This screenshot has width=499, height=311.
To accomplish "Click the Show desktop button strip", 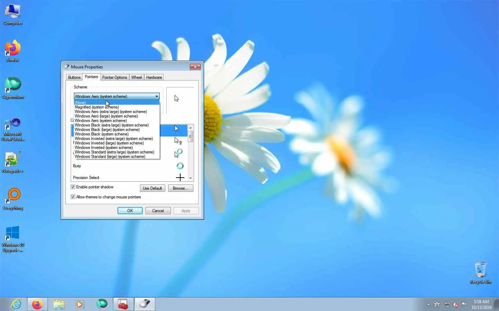I will point(496,304).
